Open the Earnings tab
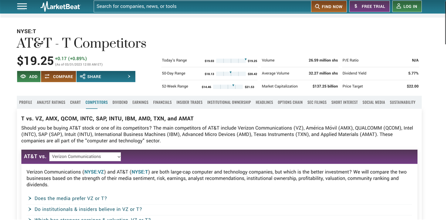The width and height of the screenshot is (446, 220). coord(140,103)
